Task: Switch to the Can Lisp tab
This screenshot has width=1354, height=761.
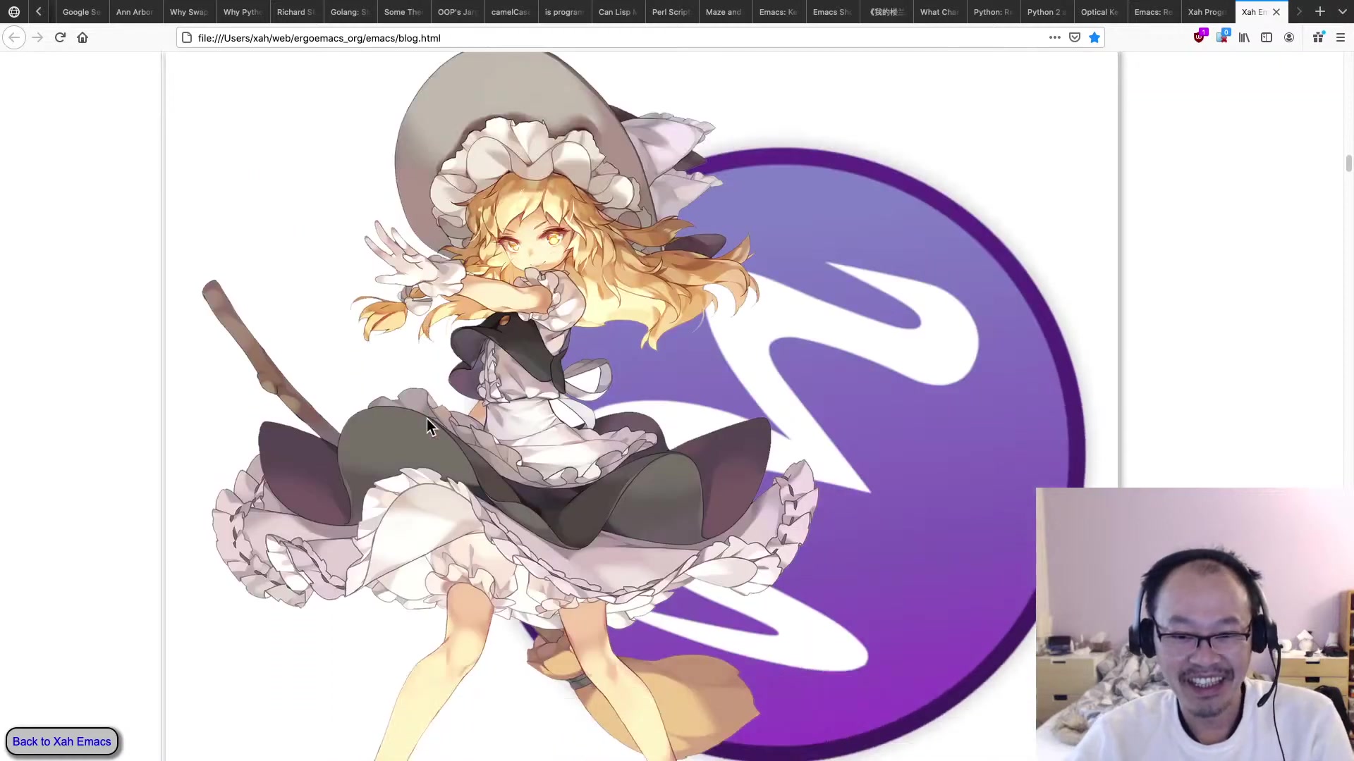Action: [618, 12]
